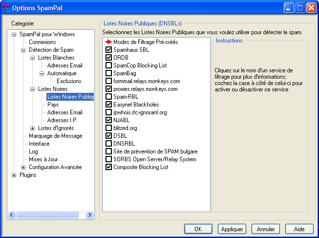Click the red arrow beside Modes de Filtrage Pré-créés
The height and width of the screenshot is (238, 319).
108,42
